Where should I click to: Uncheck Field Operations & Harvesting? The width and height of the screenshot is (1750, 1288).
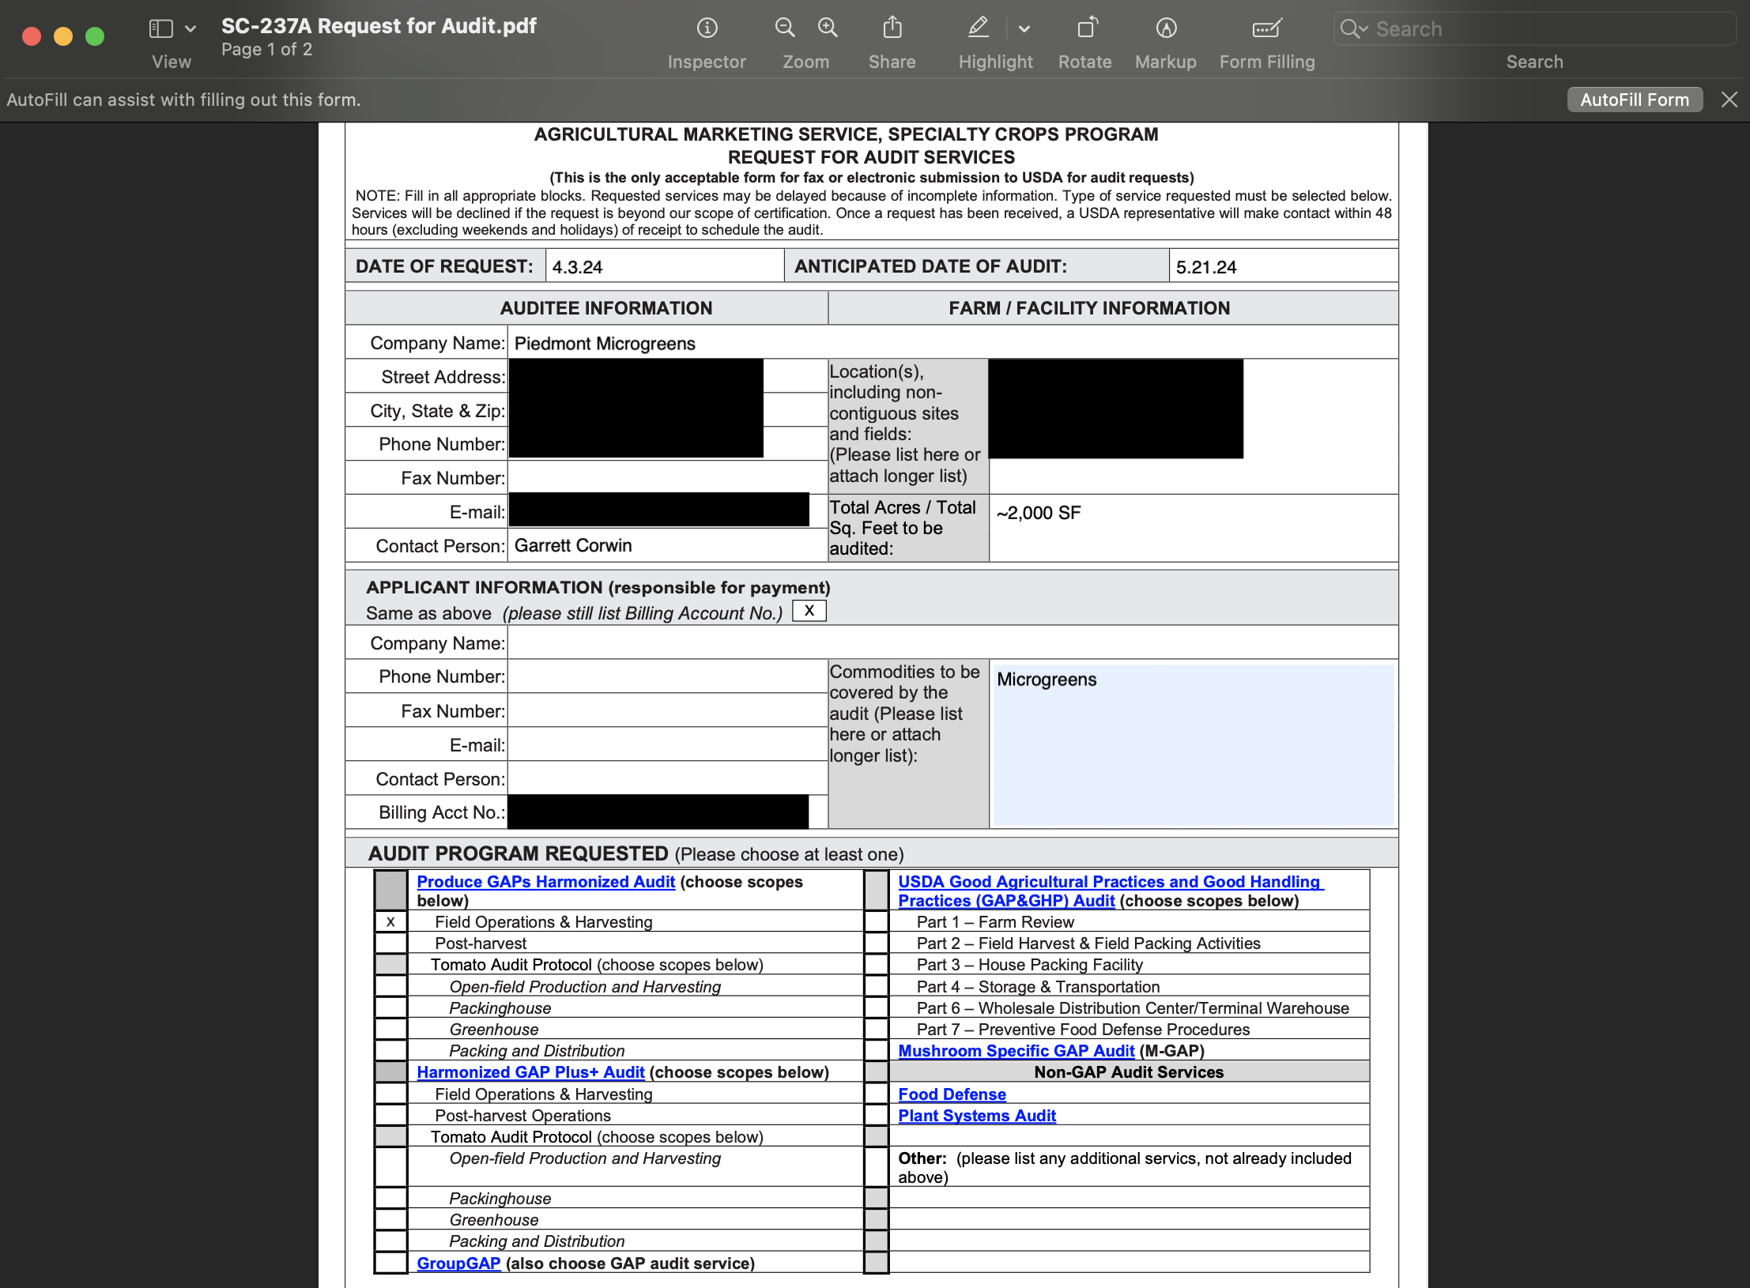pyautogui.click(x=390, y=921)
